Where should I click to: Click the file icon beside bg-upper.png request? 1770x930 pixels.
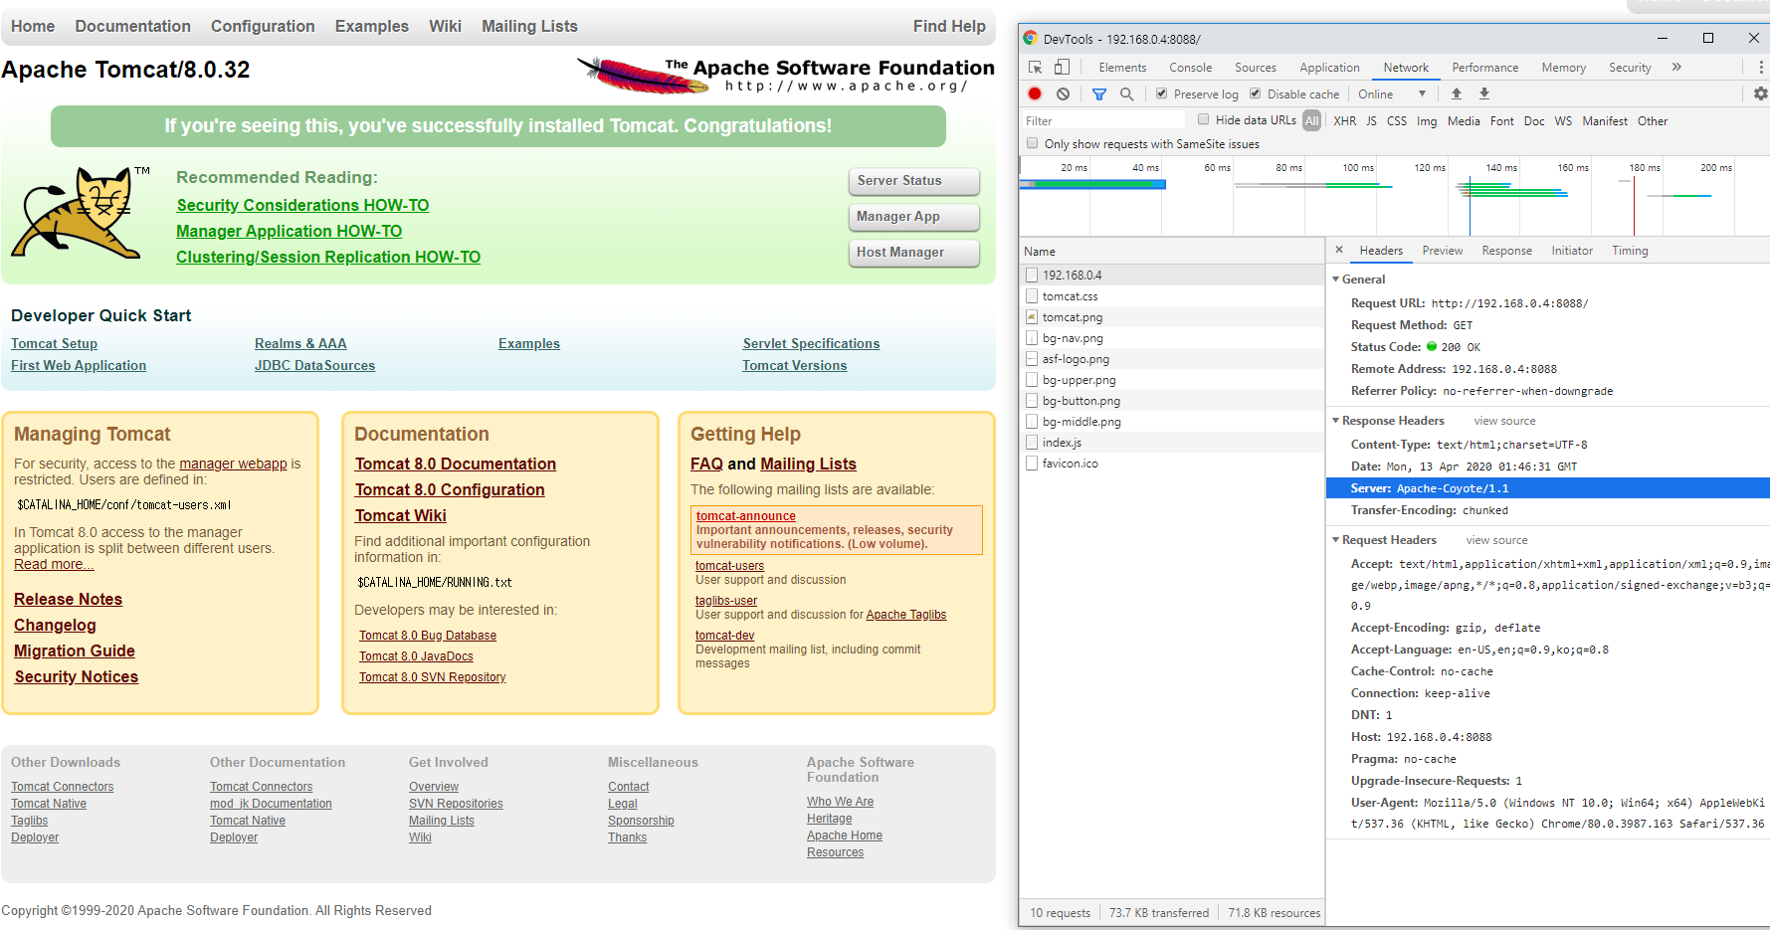click(x=1032, y=380)
